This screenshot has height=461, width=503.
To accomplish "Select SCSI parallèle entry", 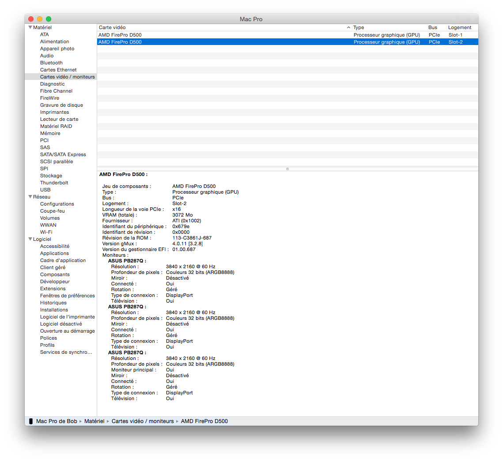I will pyautogui.click(x=57, y=161).
